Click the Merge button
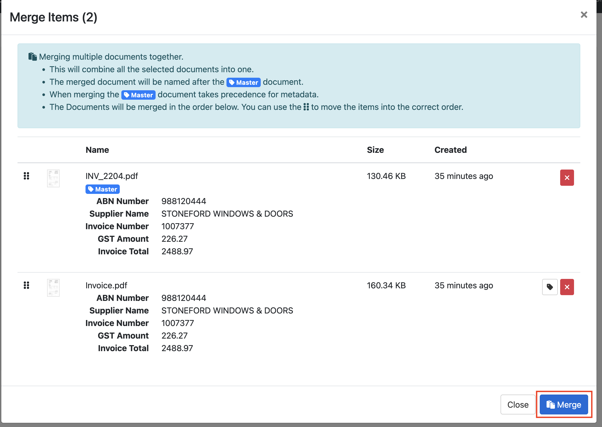602x427 pixels. pyautogui.click(x=564, y=404)
